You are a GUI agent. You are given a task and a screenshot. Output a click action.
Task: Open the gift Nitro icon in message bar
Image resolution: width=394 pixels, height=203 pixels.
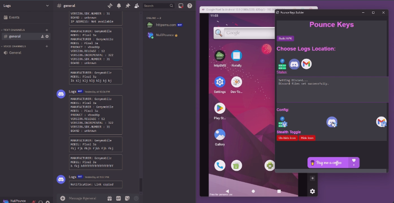pyautogui.click(x=109, y=198)
